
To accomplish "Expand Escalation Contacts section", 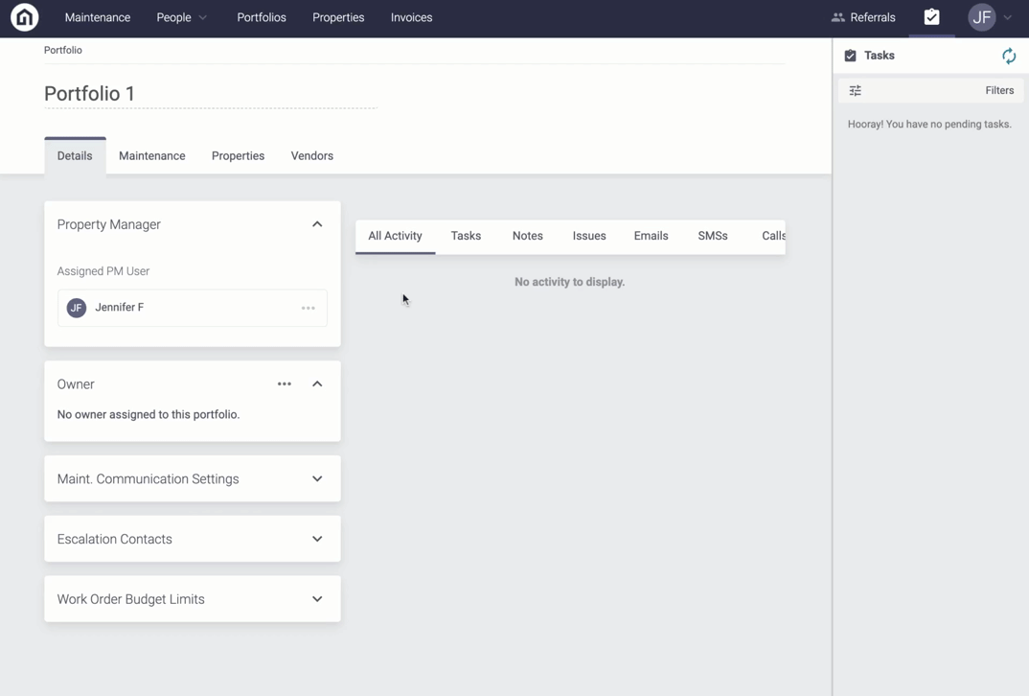I will pyautogui.click(x=317, y=539).
